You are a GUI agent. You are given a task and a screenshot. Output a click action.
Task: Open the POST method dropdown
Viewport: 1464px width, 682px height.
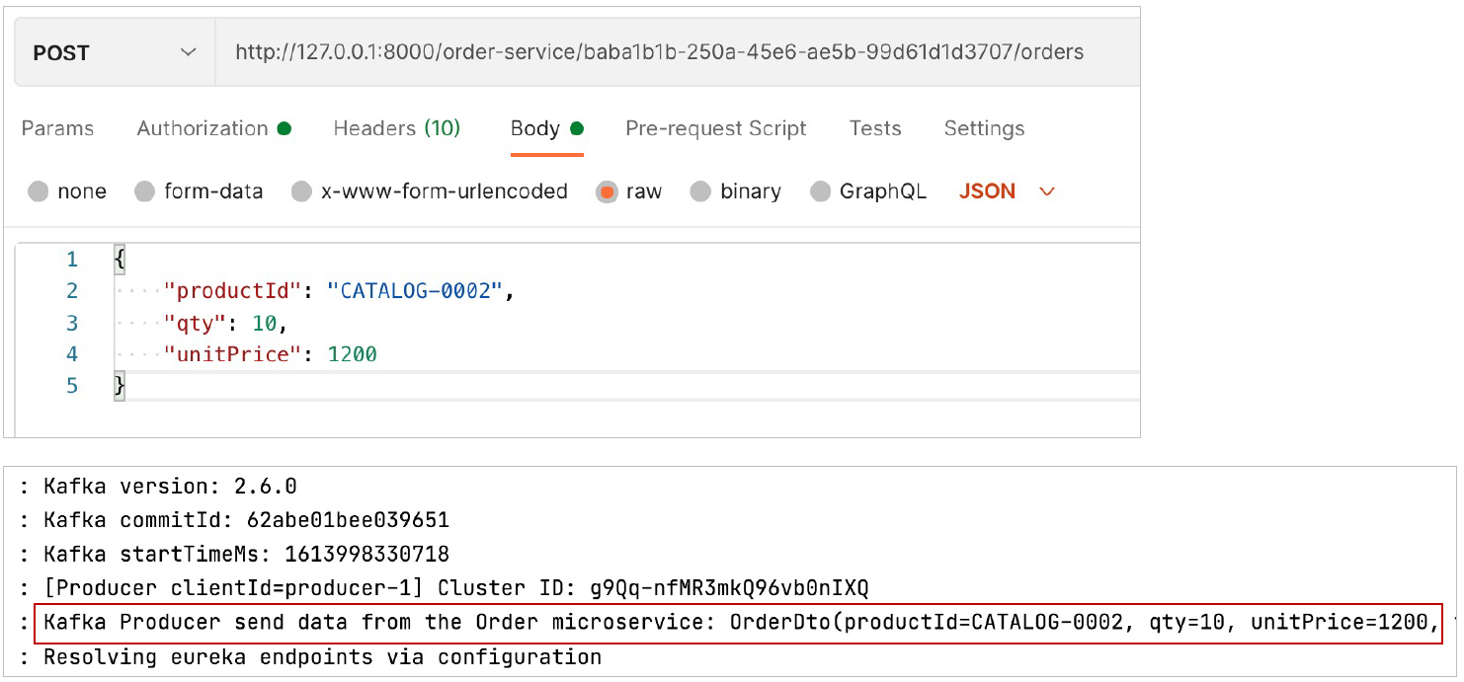(116, 52)
